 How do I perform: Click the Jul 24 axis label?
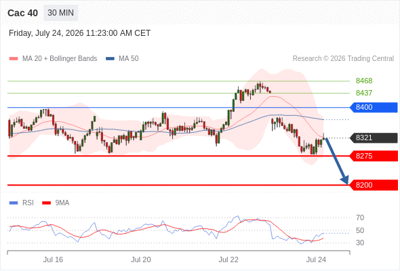click(x=316, y=259)
